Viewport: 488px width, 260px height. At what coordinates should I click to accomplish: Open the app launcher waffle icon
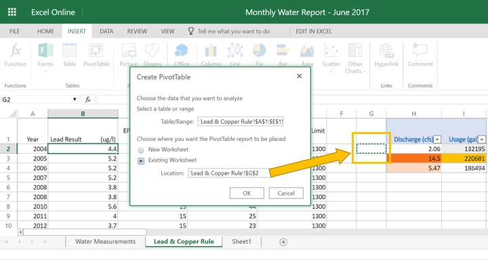coord(12,12)
